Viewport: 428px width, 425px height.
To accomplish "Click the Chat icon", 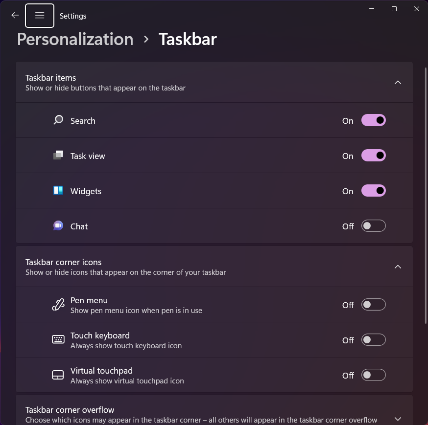I will [x=58, y=226].
